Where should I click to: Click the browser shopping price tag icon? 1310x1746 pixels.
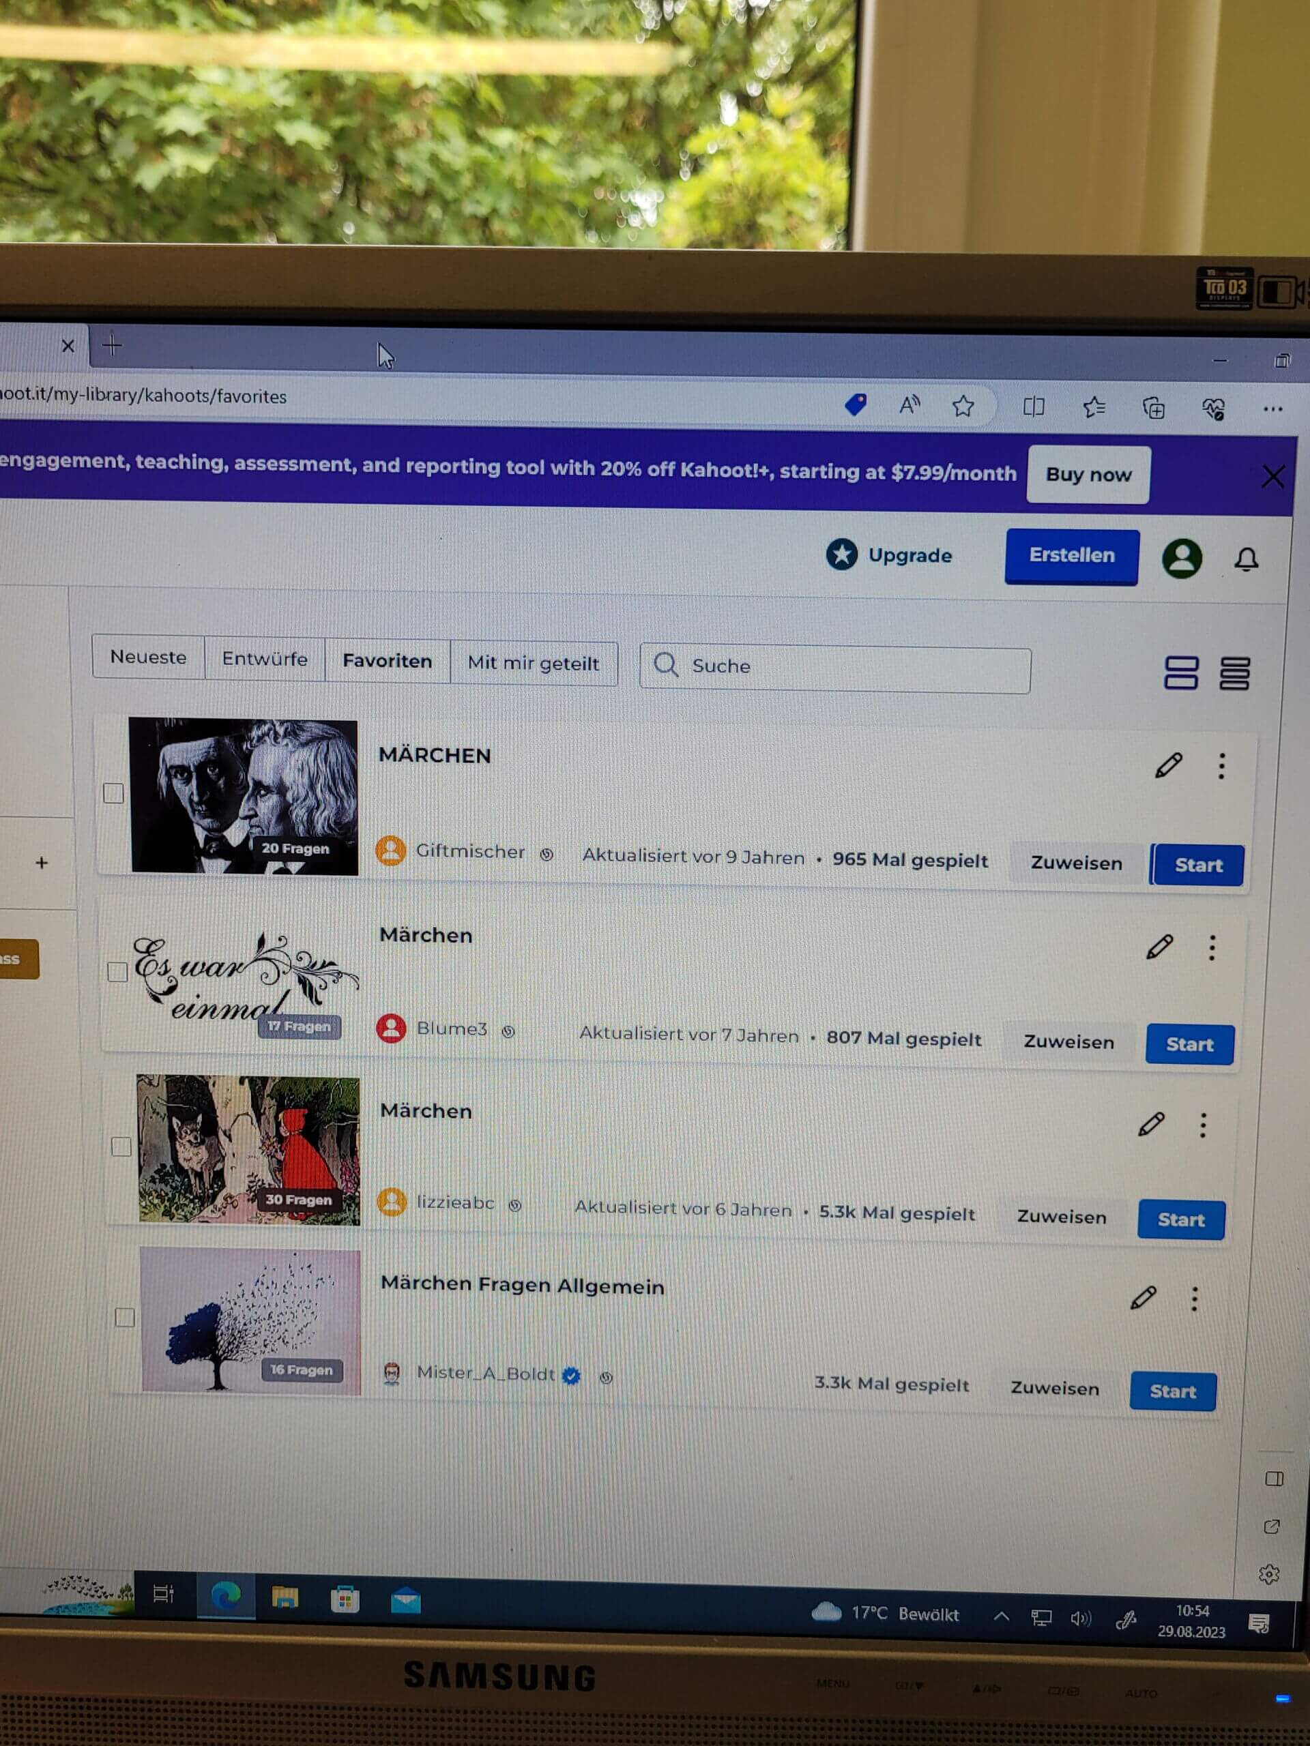coord(855,405)
